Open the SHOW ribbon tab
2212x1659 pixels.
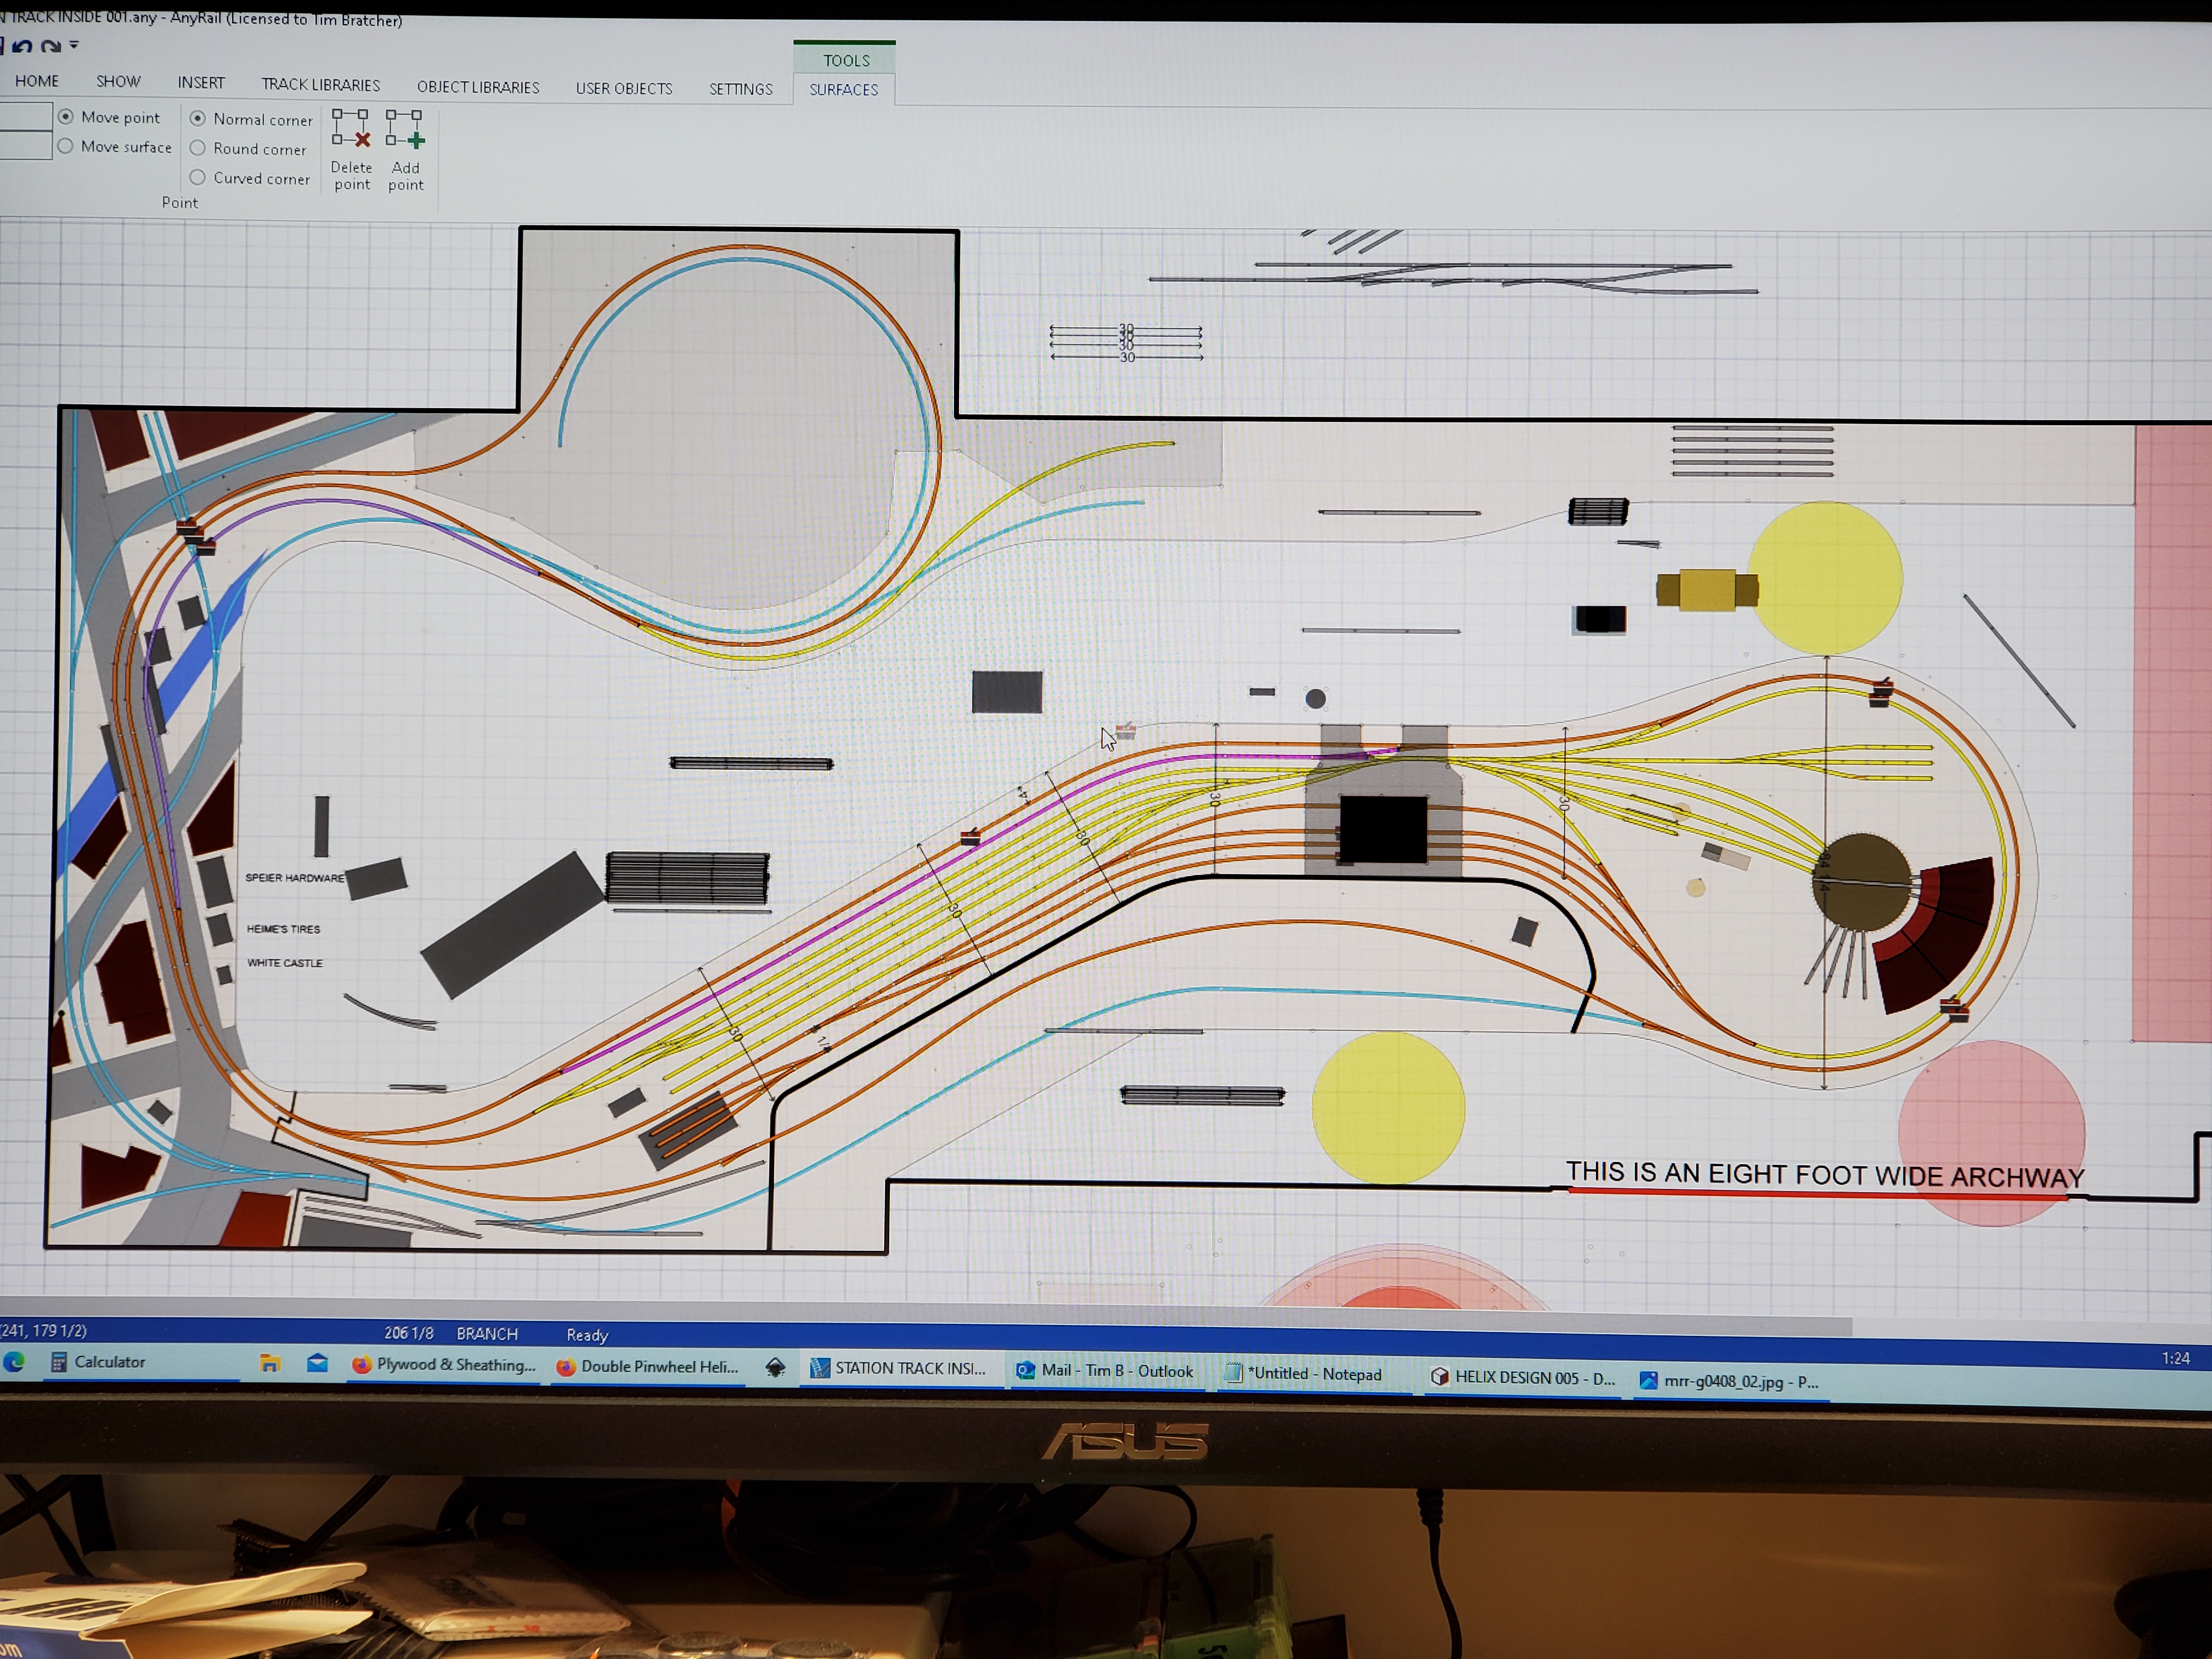[118, 81]
